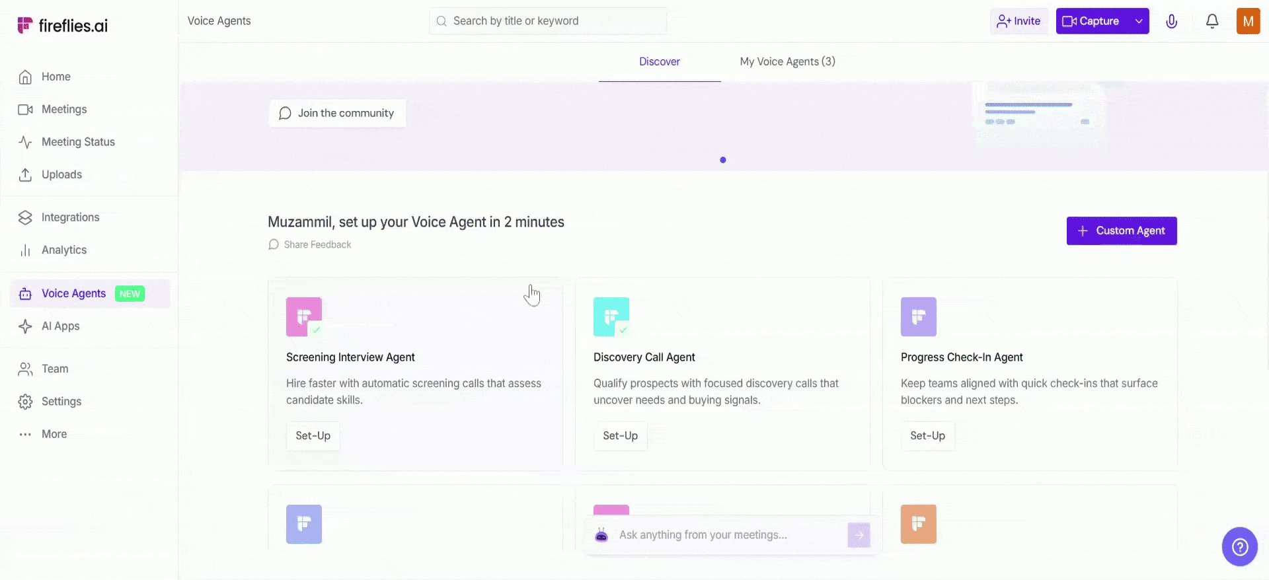Set up the Progress Check-In Agent
The height and width of the screenshot is (580, 1269).
928,436
